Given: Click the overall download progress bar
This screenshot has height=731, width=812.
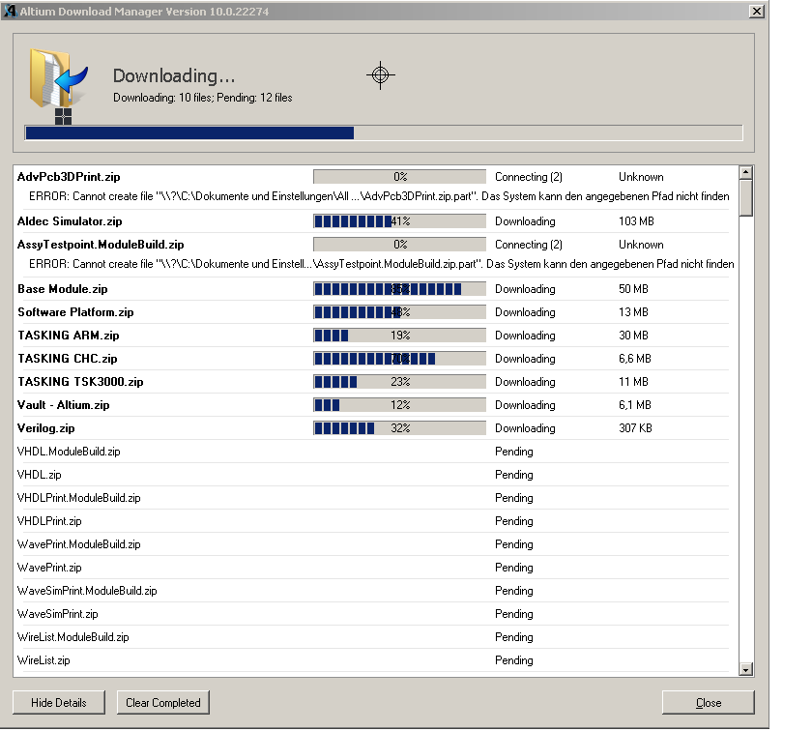Looking at the screenshot, I should (x=384, y=132).
